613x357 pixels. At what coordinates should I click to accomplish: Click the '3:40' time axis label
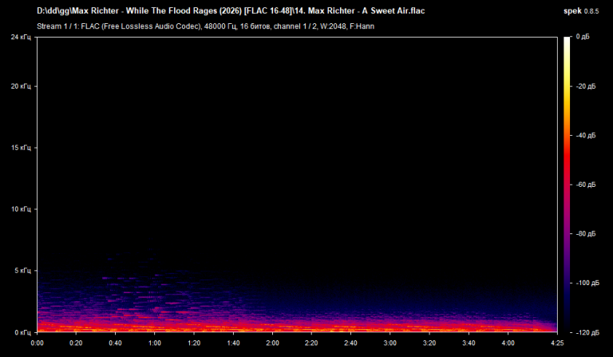469,343
